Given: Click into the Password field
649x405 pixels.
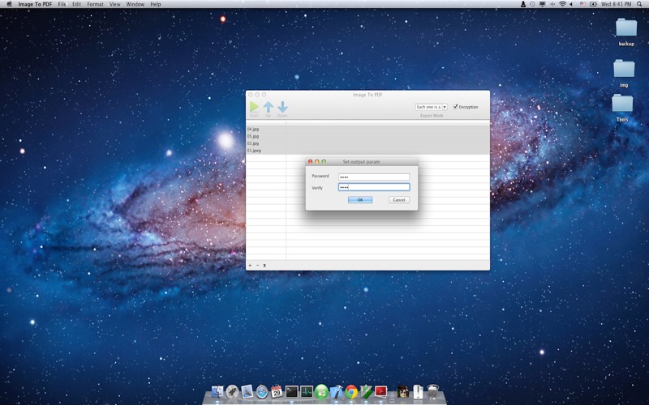Looking at the screenshot, I should point(373,177).
